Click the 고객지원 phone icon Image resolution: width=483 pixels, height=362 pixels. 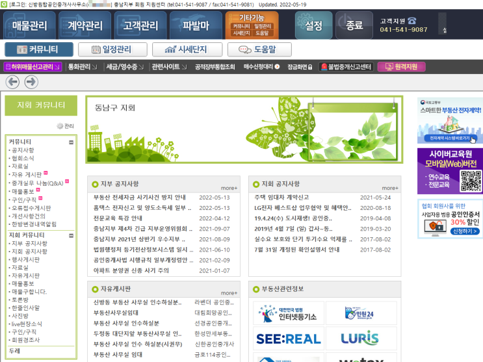[x=412, y=21]
